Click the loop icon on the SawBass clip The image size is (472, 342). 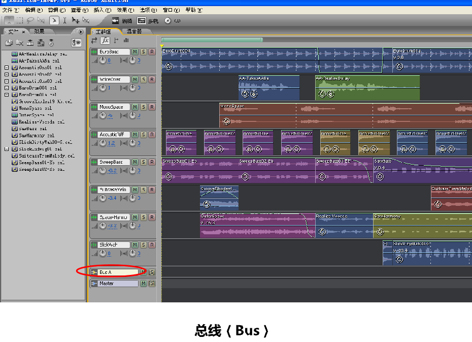click(380, 176)
